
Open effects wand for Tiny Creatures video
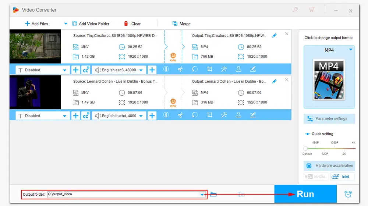(224, 69)
